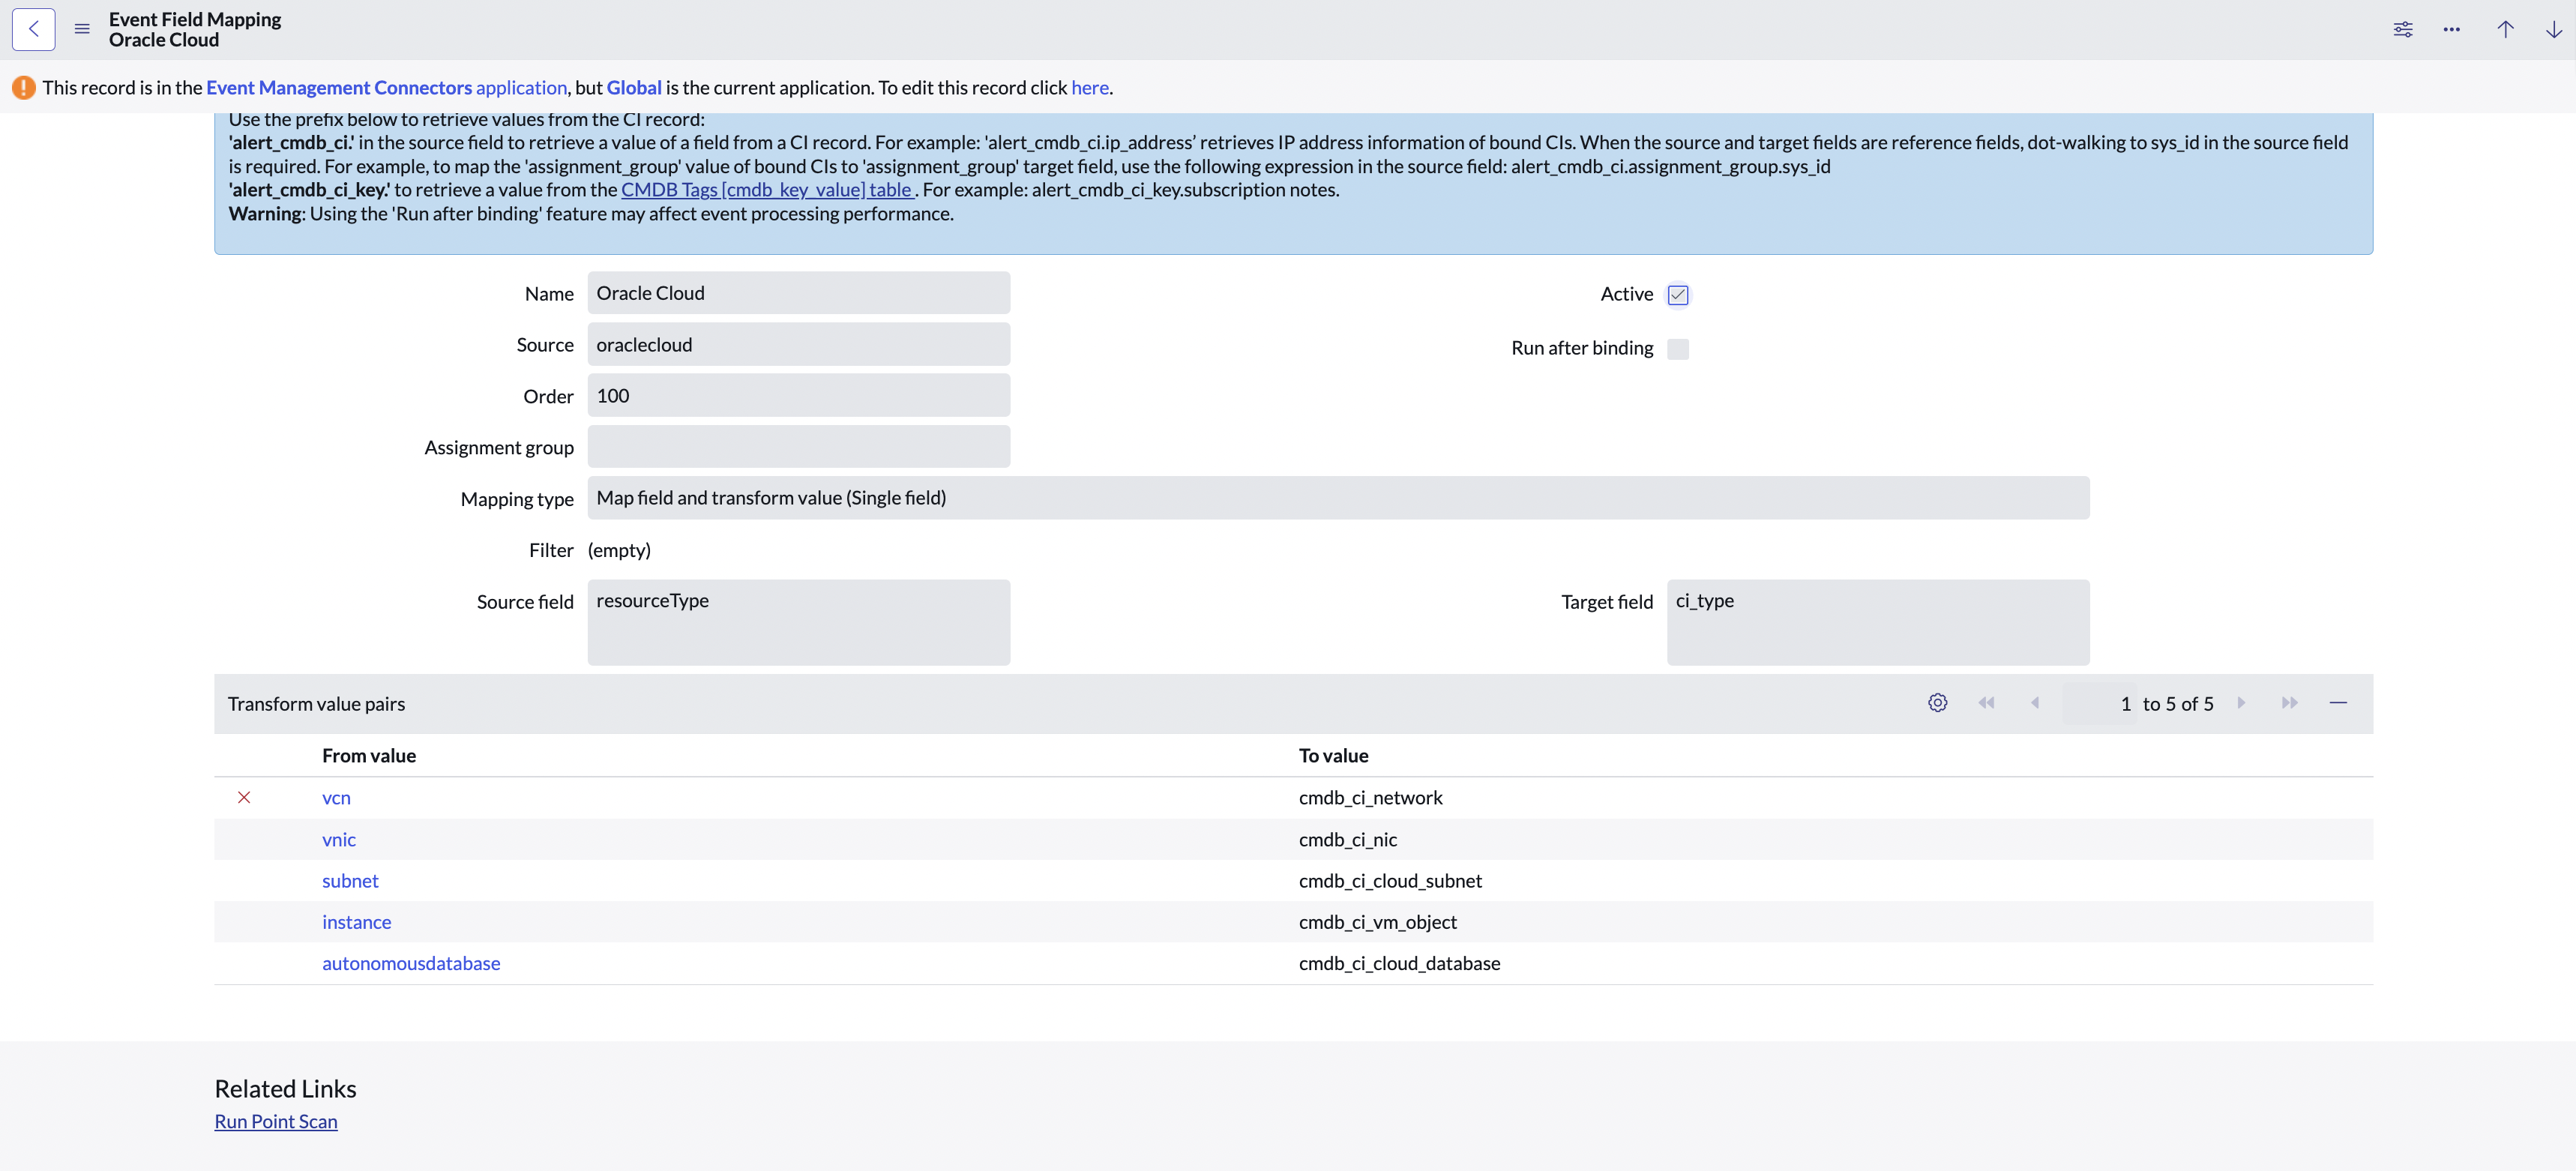Open the Event Management Connectors application link

[386, 88]
